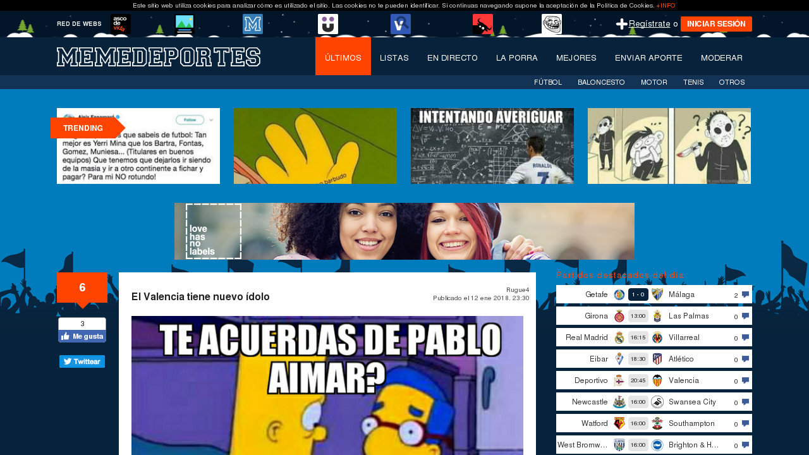Open Enviar Aporte page
809x455 pixels.
(648, 58)
